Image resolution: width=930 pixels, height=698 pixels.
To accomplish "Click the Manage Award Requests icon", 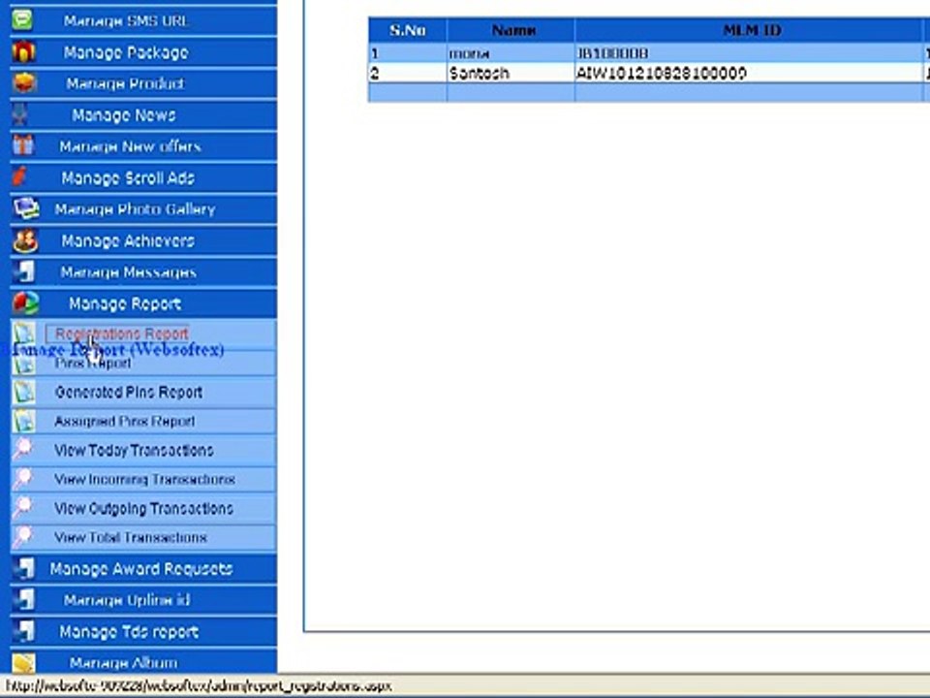I will click(23, 569).
